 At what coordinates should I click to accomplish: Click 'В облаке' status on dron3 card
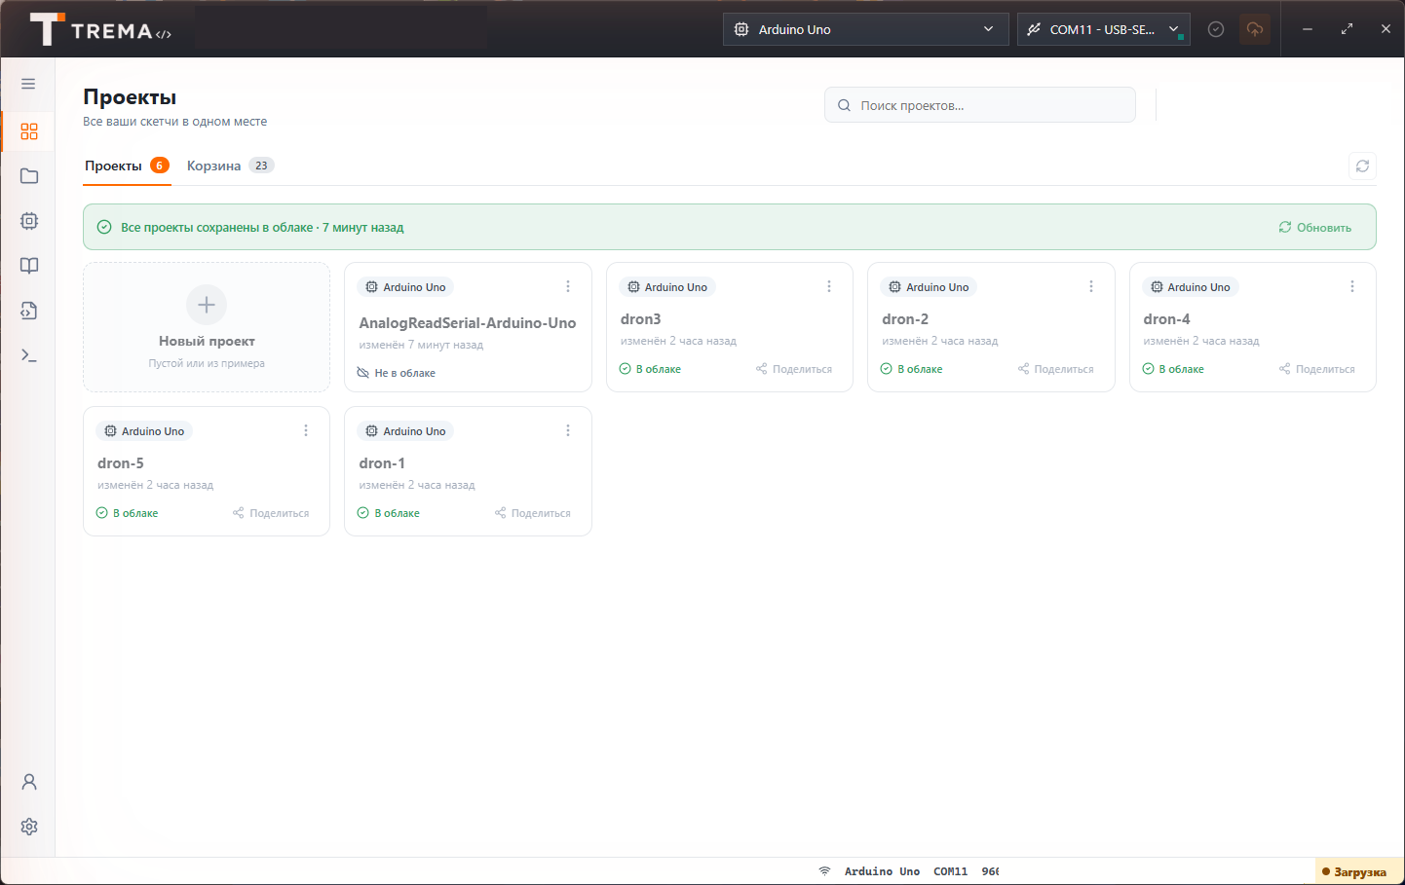pos(650,369)
